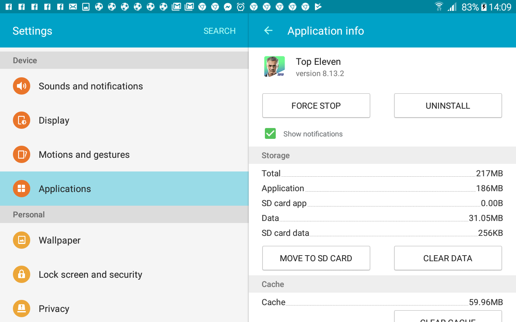Image resolution: width=516 pixels, height=322 pixels.
Task: Tap the Top Eleven app name
Action: 318,62
